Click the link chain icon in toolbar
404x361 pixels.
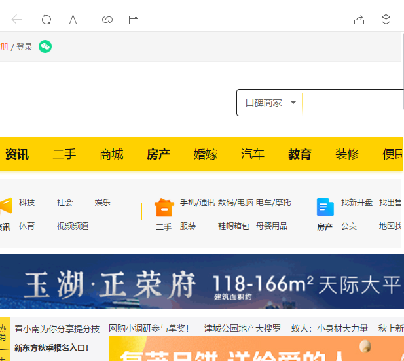click(107, 20)
